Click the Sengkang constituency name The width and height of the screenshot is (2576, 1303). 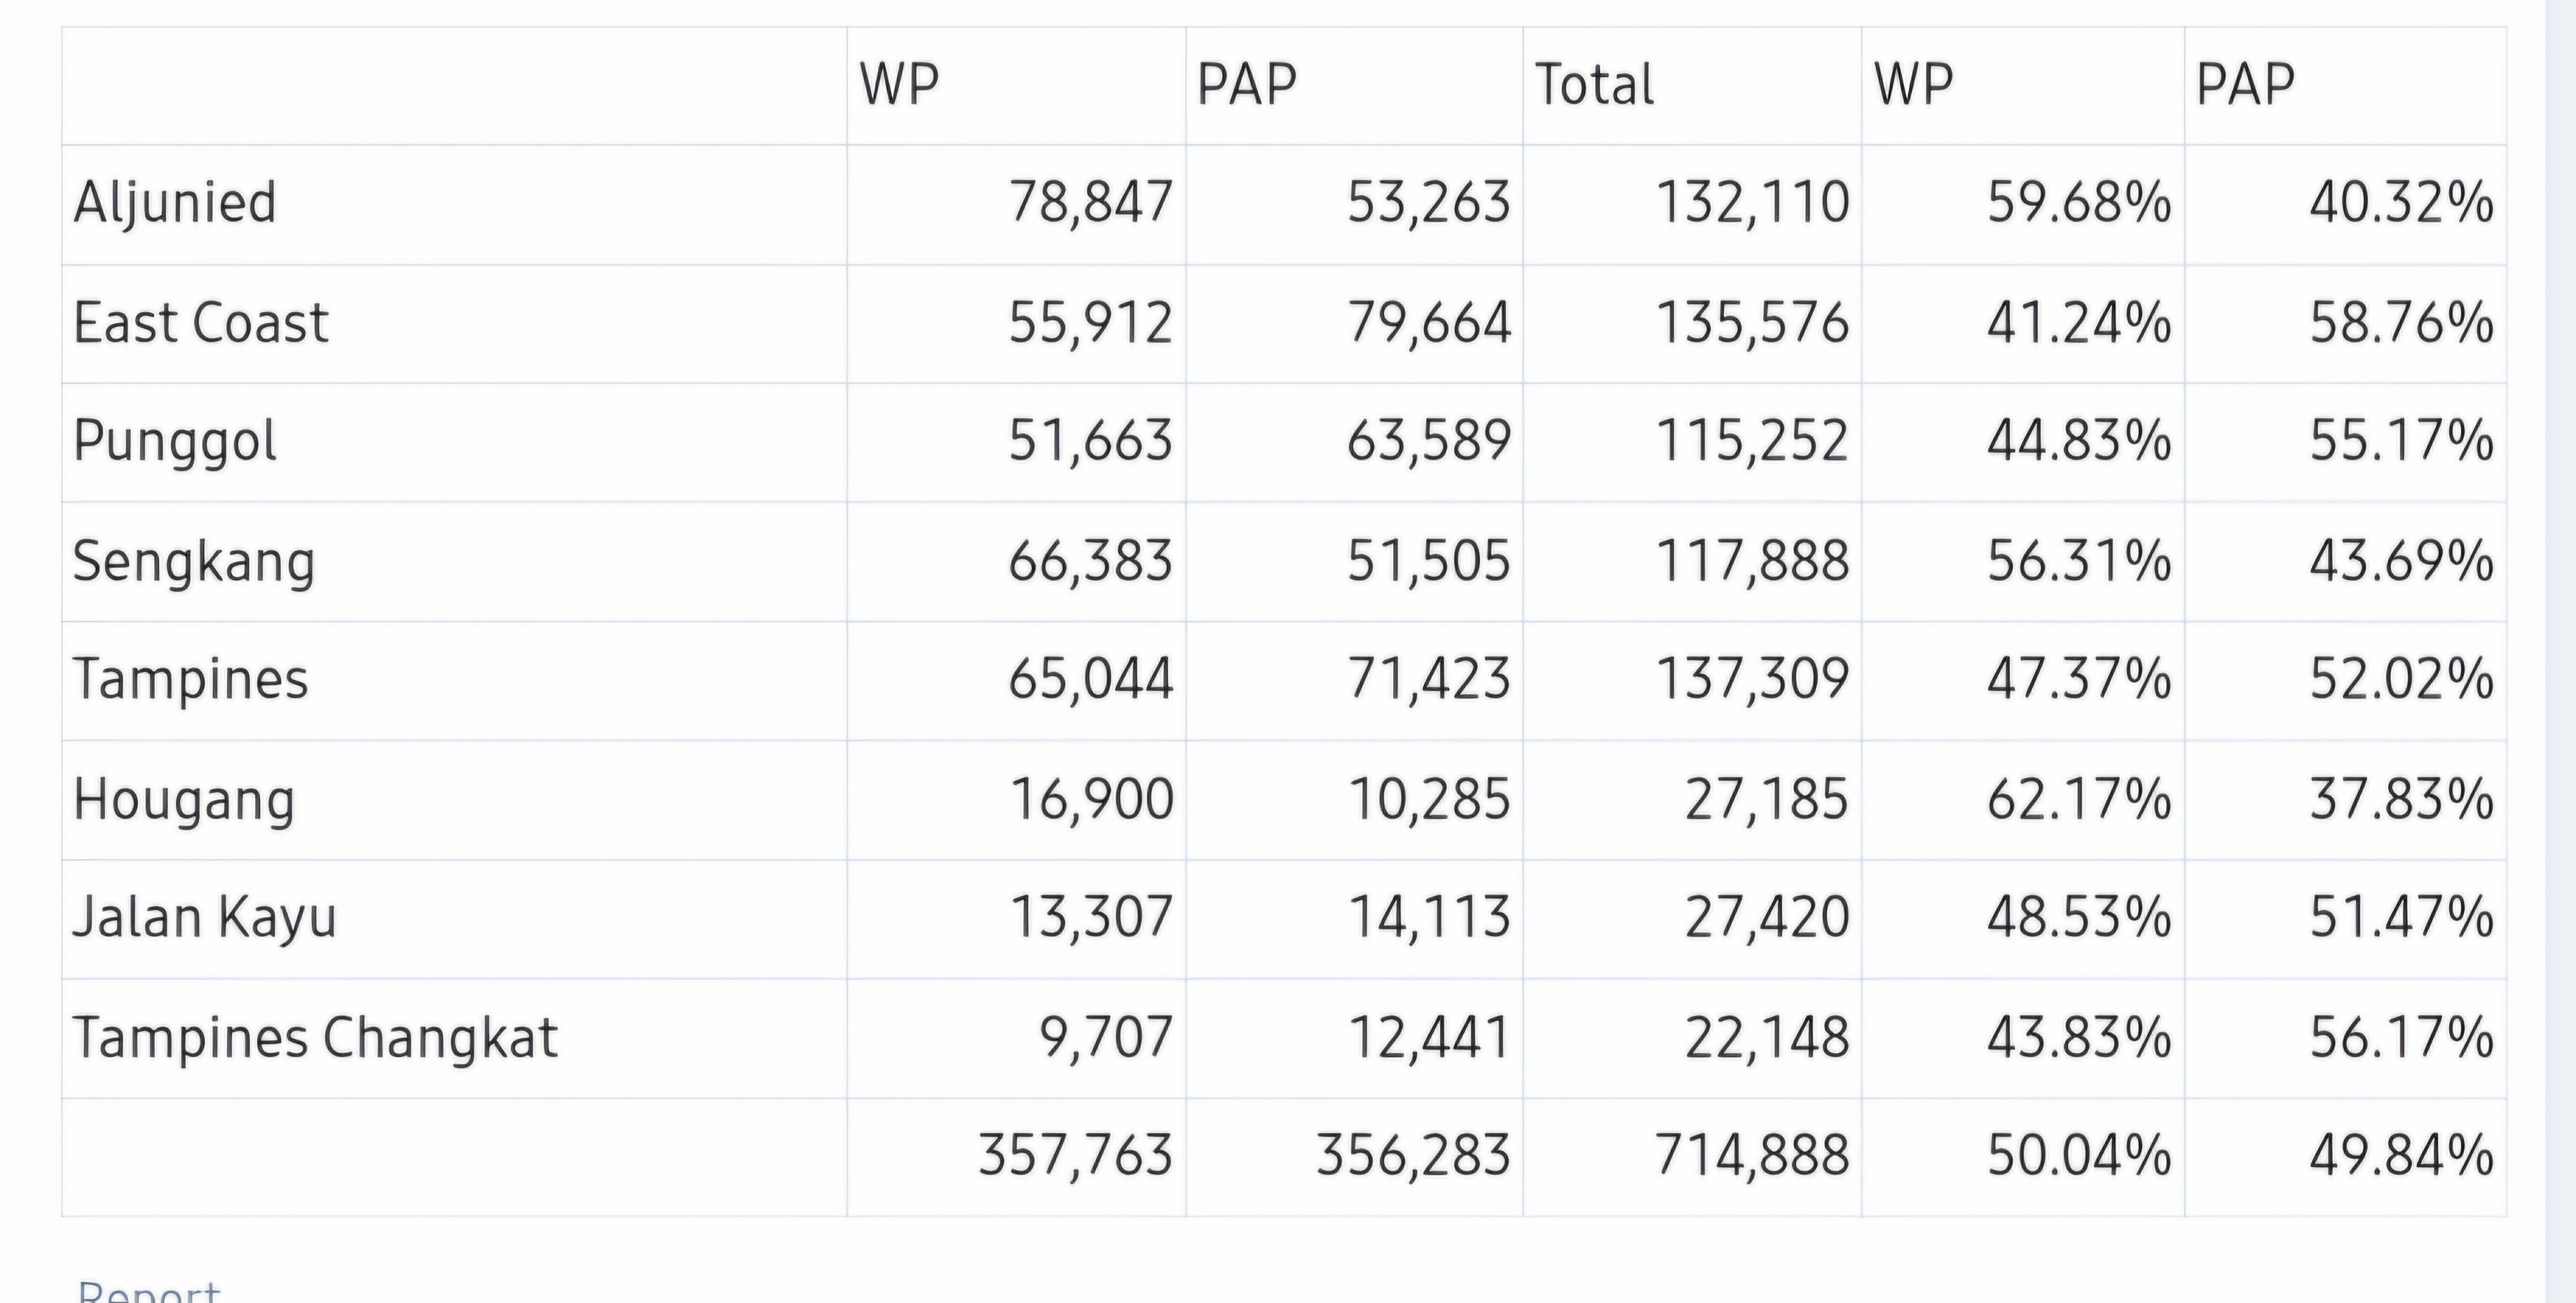194,561
